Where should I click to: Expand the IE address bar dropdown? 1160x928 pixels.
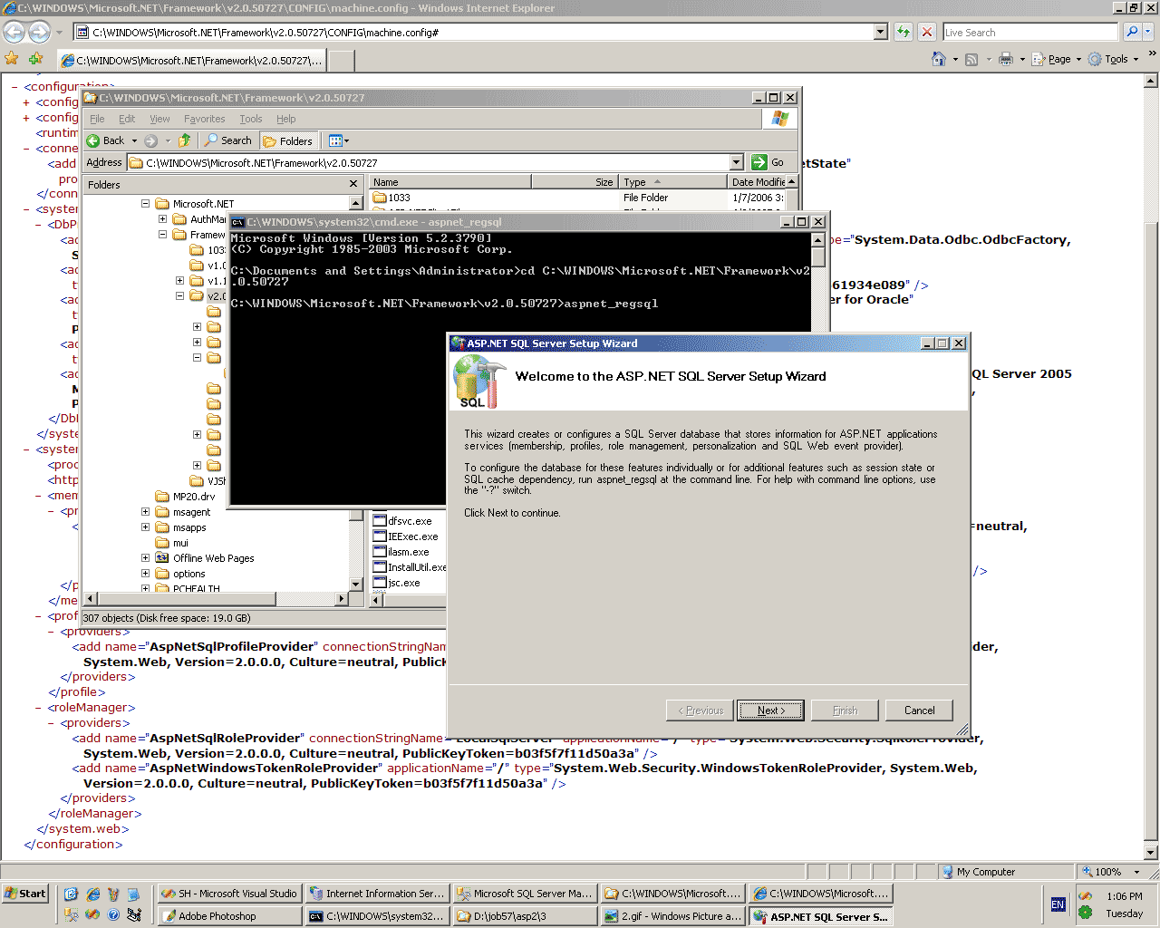pos(880,32)
